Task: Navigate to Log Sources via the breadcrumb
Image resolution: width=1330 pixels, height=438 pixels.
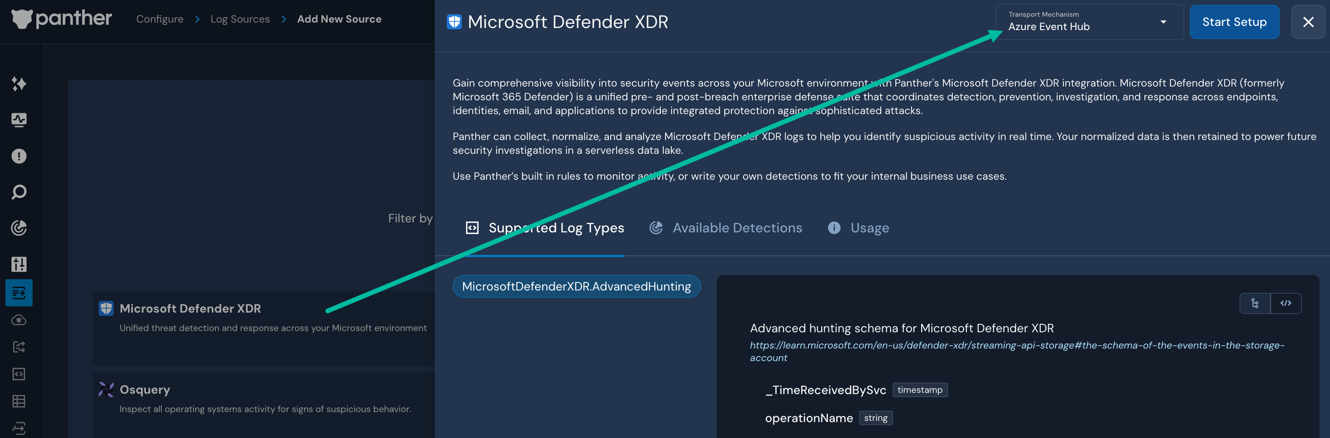Action: 240,18
